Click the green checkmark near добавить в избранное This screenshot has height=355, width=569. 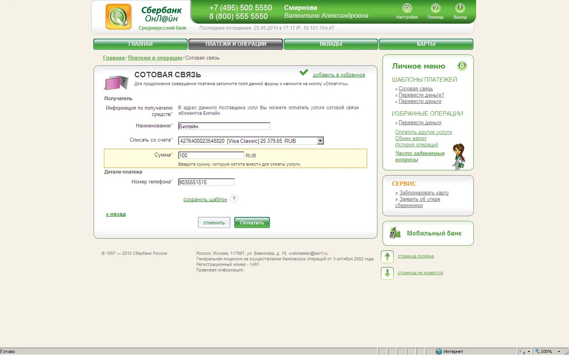[304, 72]
